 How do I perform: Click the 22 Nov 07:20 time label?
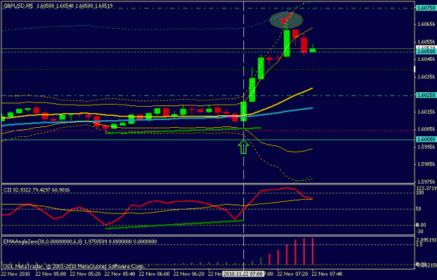(x=293, y=274)
